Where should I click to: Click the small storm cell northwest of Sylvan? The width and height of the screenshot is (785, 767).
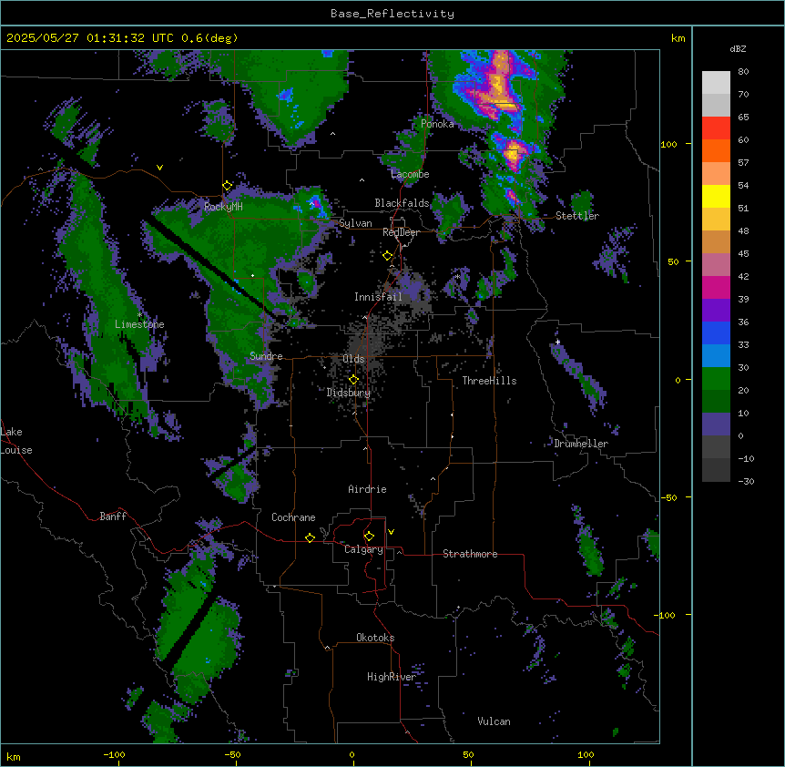coord(315,203)
